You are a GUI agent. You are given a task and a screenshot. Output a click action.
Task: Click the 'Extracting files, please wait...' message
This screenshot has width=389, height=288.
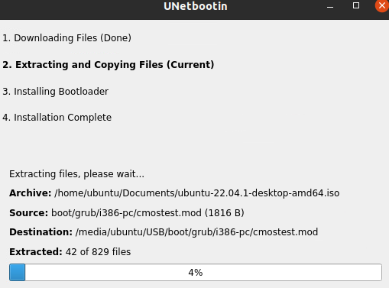[x=76, y=174]
